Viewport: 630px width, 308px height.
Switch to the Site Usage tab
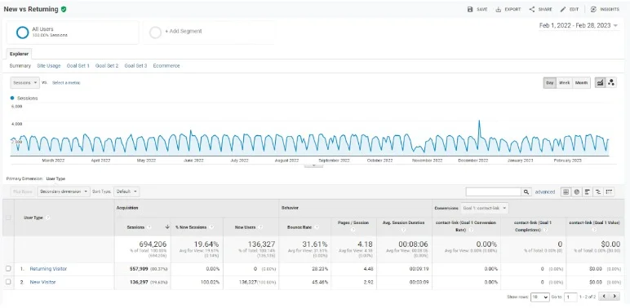click(49, 66)
